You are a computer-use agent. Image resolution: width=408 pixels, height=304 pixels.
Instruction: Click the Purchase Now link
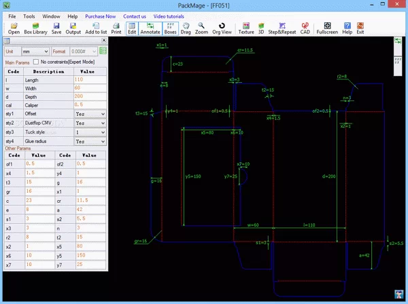[100, 15]
